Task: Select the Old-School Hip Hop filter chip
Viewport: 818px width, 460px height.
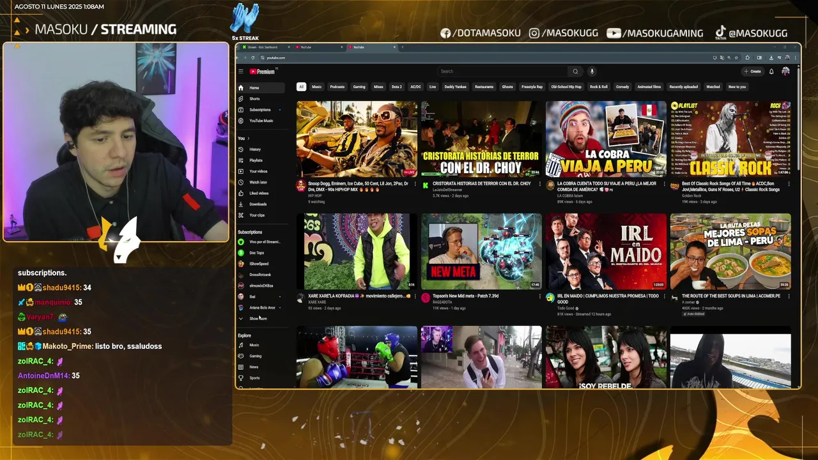Action: pos(566,87)
